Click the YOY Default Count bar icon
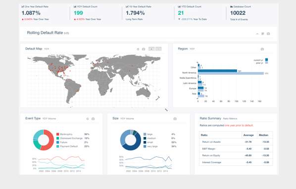296x189 pixels. [75, 6]
